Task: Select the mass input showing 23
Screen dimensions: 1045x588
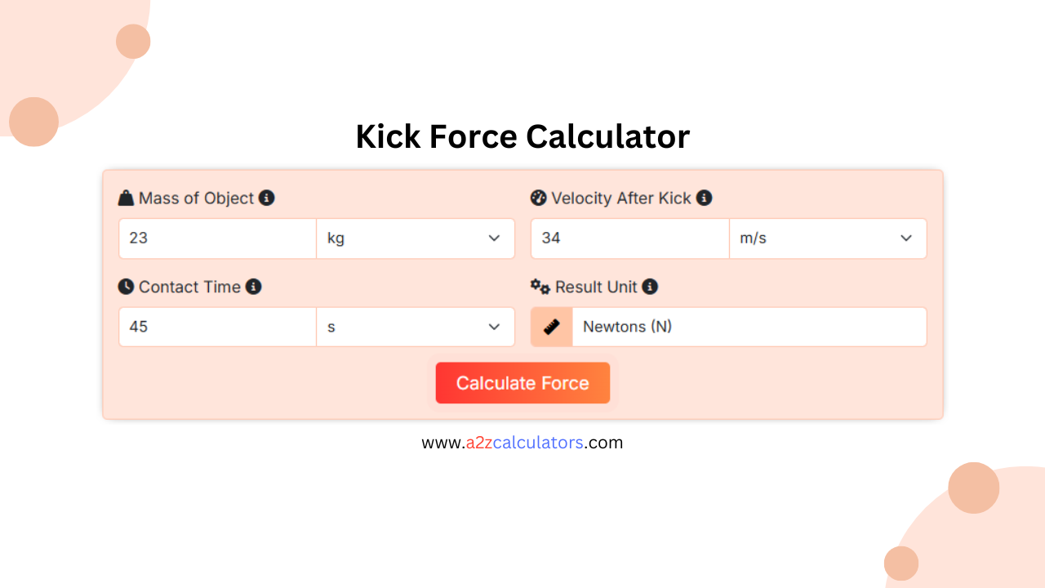Action: pos(216,238)
